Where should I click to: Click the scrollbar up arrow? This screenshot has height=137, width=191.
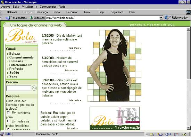pos(189,29)
